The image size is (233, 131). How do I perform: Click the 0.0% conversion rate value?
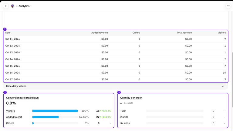tap(11, 103)
